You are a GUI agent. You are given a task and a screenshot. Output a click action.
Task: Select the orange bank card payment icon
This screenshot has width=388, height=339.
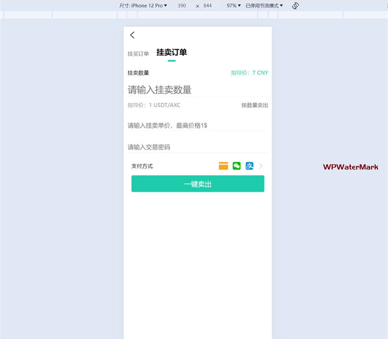tap(223, 166)
